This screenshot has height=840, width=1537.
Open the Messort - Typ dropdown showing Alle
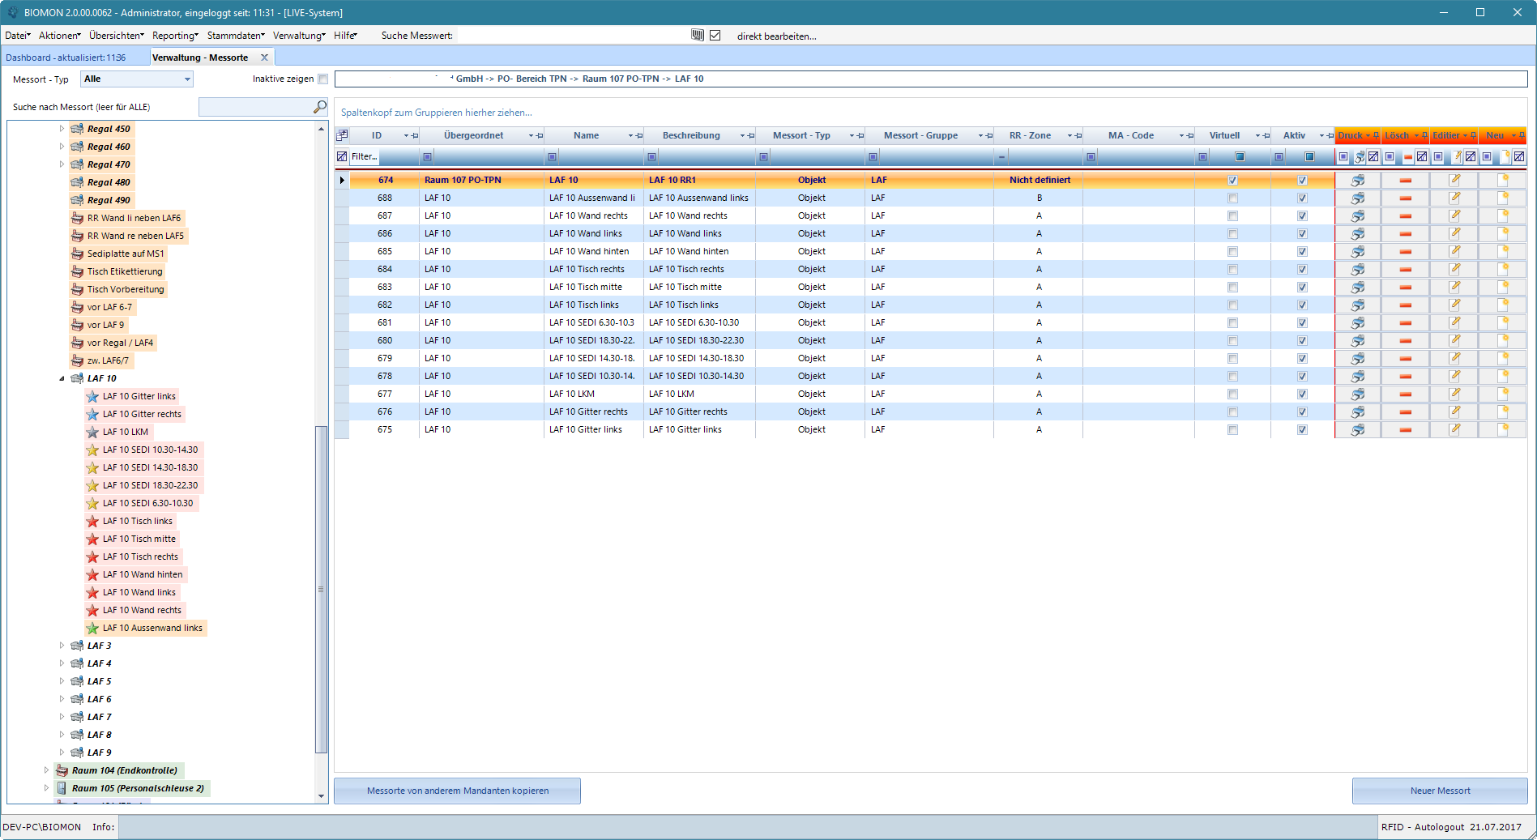pyautogui.click(x=137, y=79)
